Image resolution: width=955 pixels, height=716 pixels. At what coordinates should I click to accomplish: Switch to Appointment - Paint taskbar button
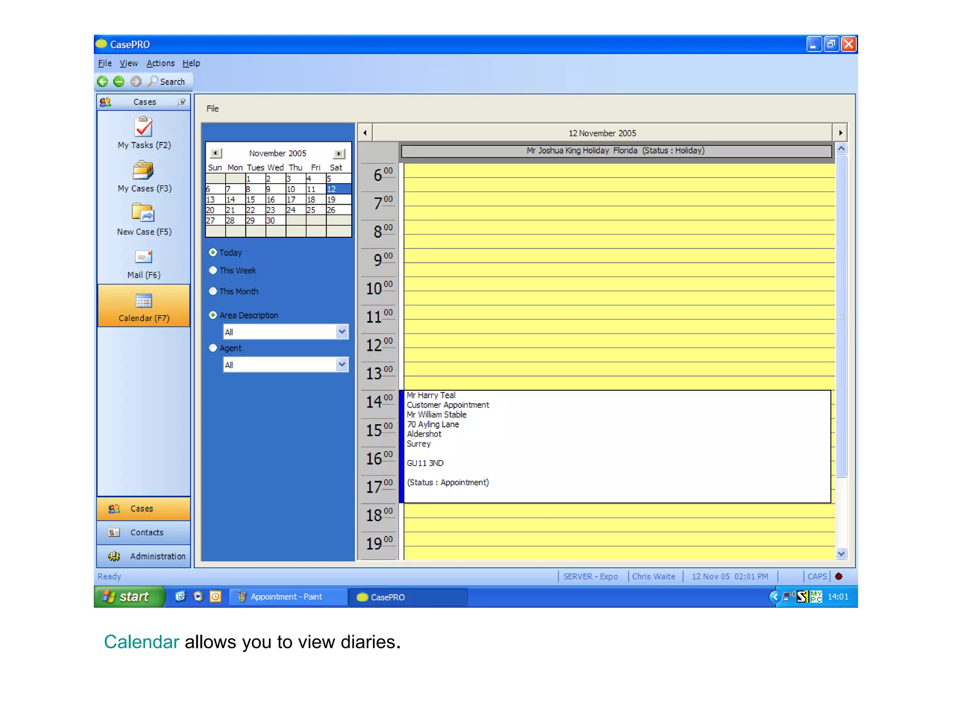click(x=288, y=597)
